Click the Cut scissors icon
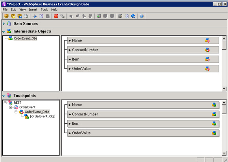 click(x=35, y=16)
